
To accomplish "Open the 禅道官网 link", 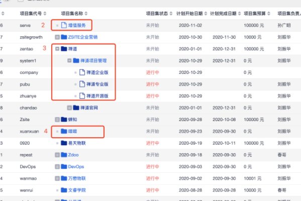I will tap(89, 108).
